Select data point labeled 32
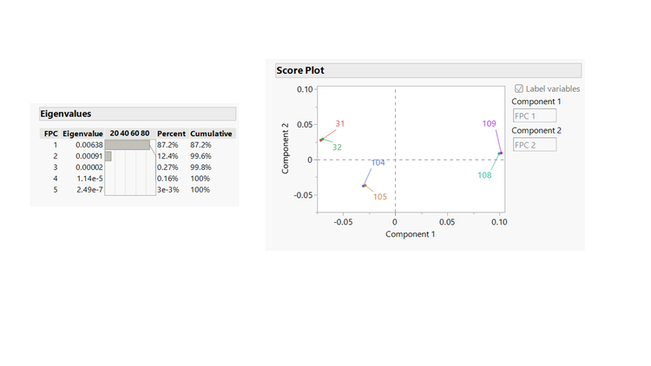 [323, 139]
